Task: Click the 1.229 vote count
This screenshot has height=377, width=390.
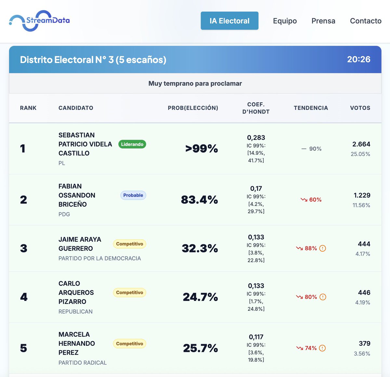Action: (362, 195)
